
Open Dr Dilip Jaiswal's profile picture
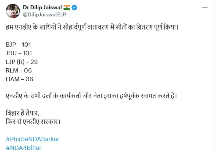tap(13, 11)
